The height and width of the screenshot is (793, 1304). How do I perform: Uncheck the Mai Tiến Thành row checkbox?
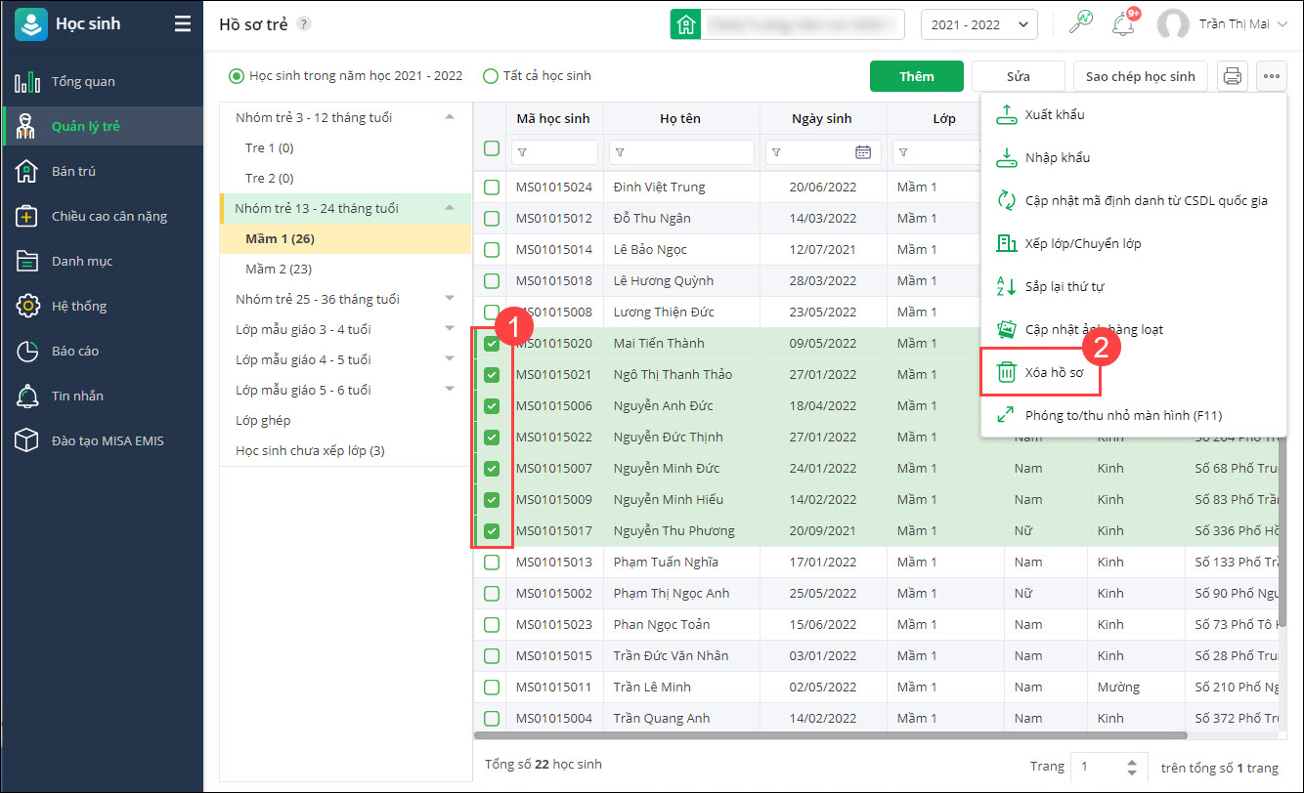click(492, 344)
